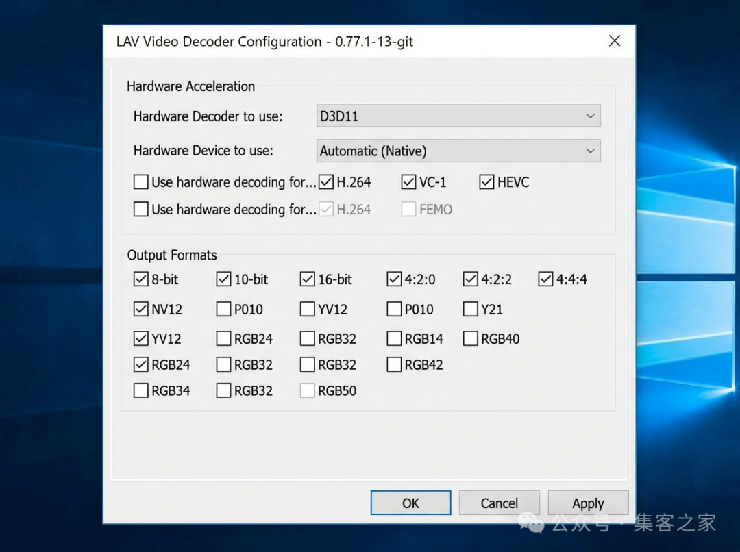Open the Hardware Decoder to use dropdown
Image resolution: width=740 pixels, height=552 pixels.
[x=458, y=116]
